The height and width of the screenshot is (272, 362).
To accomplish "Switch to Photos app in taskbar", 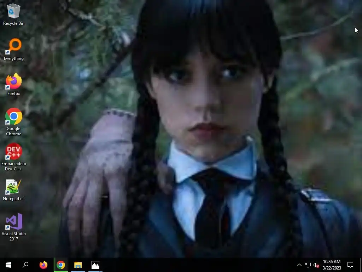I will point(95,265).
